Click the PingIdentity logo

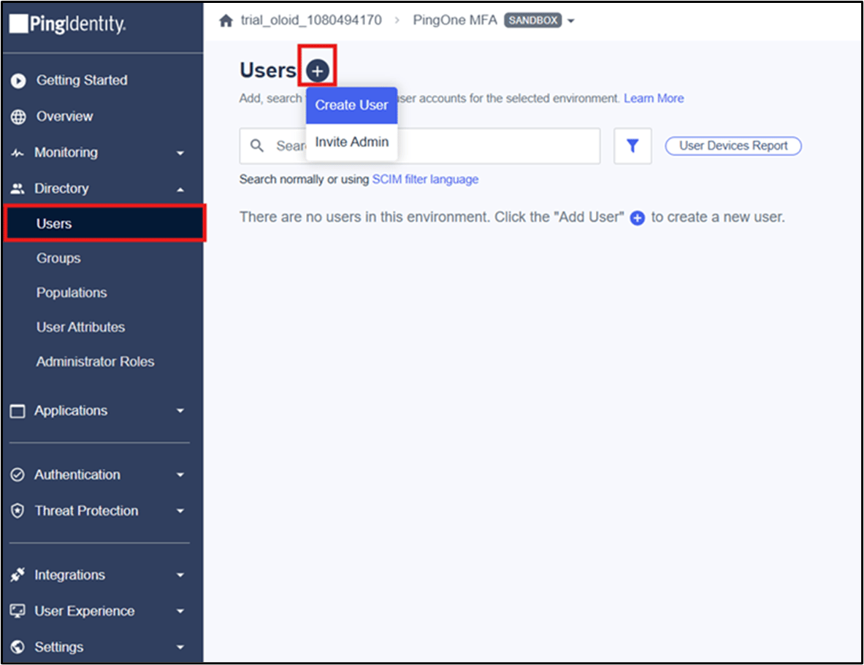pos(68,23)
